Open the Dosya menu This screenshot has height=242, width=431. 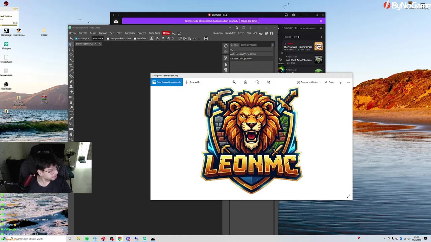(x=72, y=33)
